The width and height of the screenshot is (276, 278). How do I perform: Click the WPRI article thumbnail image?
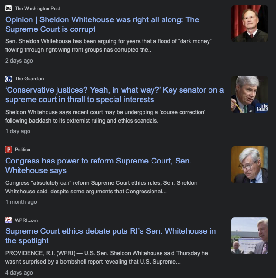(x=250, y=236)
